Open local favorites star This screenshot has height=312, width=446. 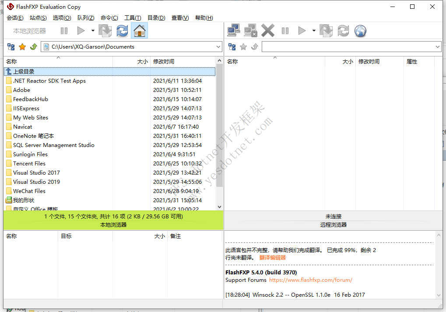pyautogui.click(x=22, y=47)
